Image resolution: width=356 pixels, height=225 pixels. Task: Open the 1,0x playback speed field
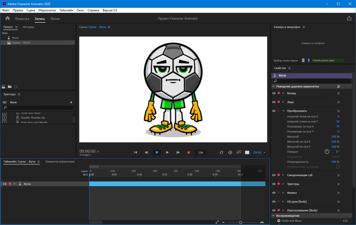coord(200,152)
